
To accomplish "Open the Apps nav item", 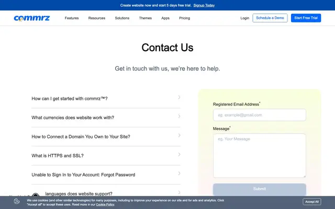I will point(165,18).
